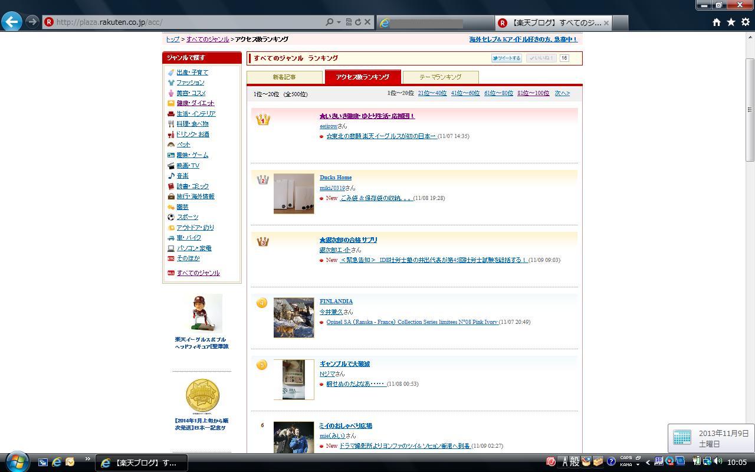Image resolution: width=755 pixels, height=472 pixels.
Task: Open the Ducks Home blog link
Action: (x=336, y=178)
